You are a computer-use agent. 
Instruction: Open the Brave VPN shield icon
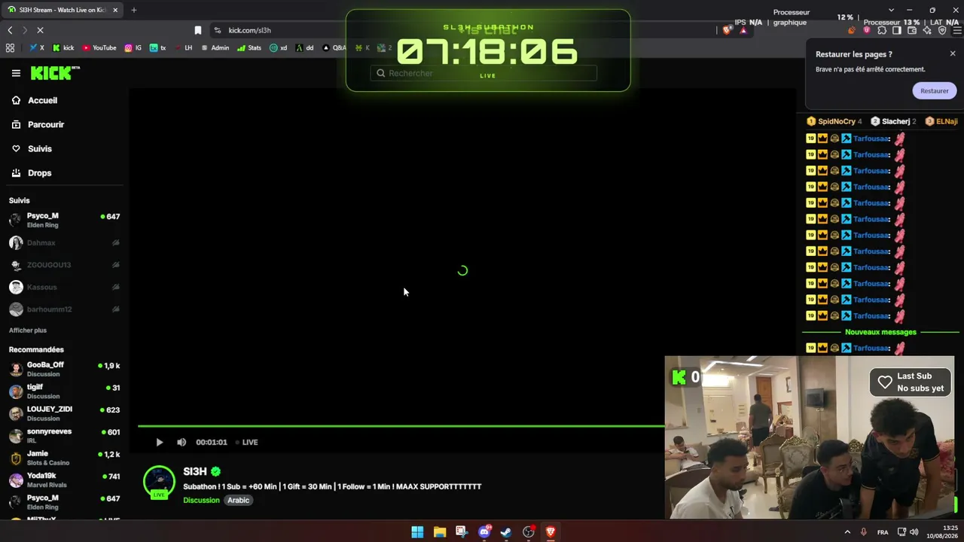942,30
